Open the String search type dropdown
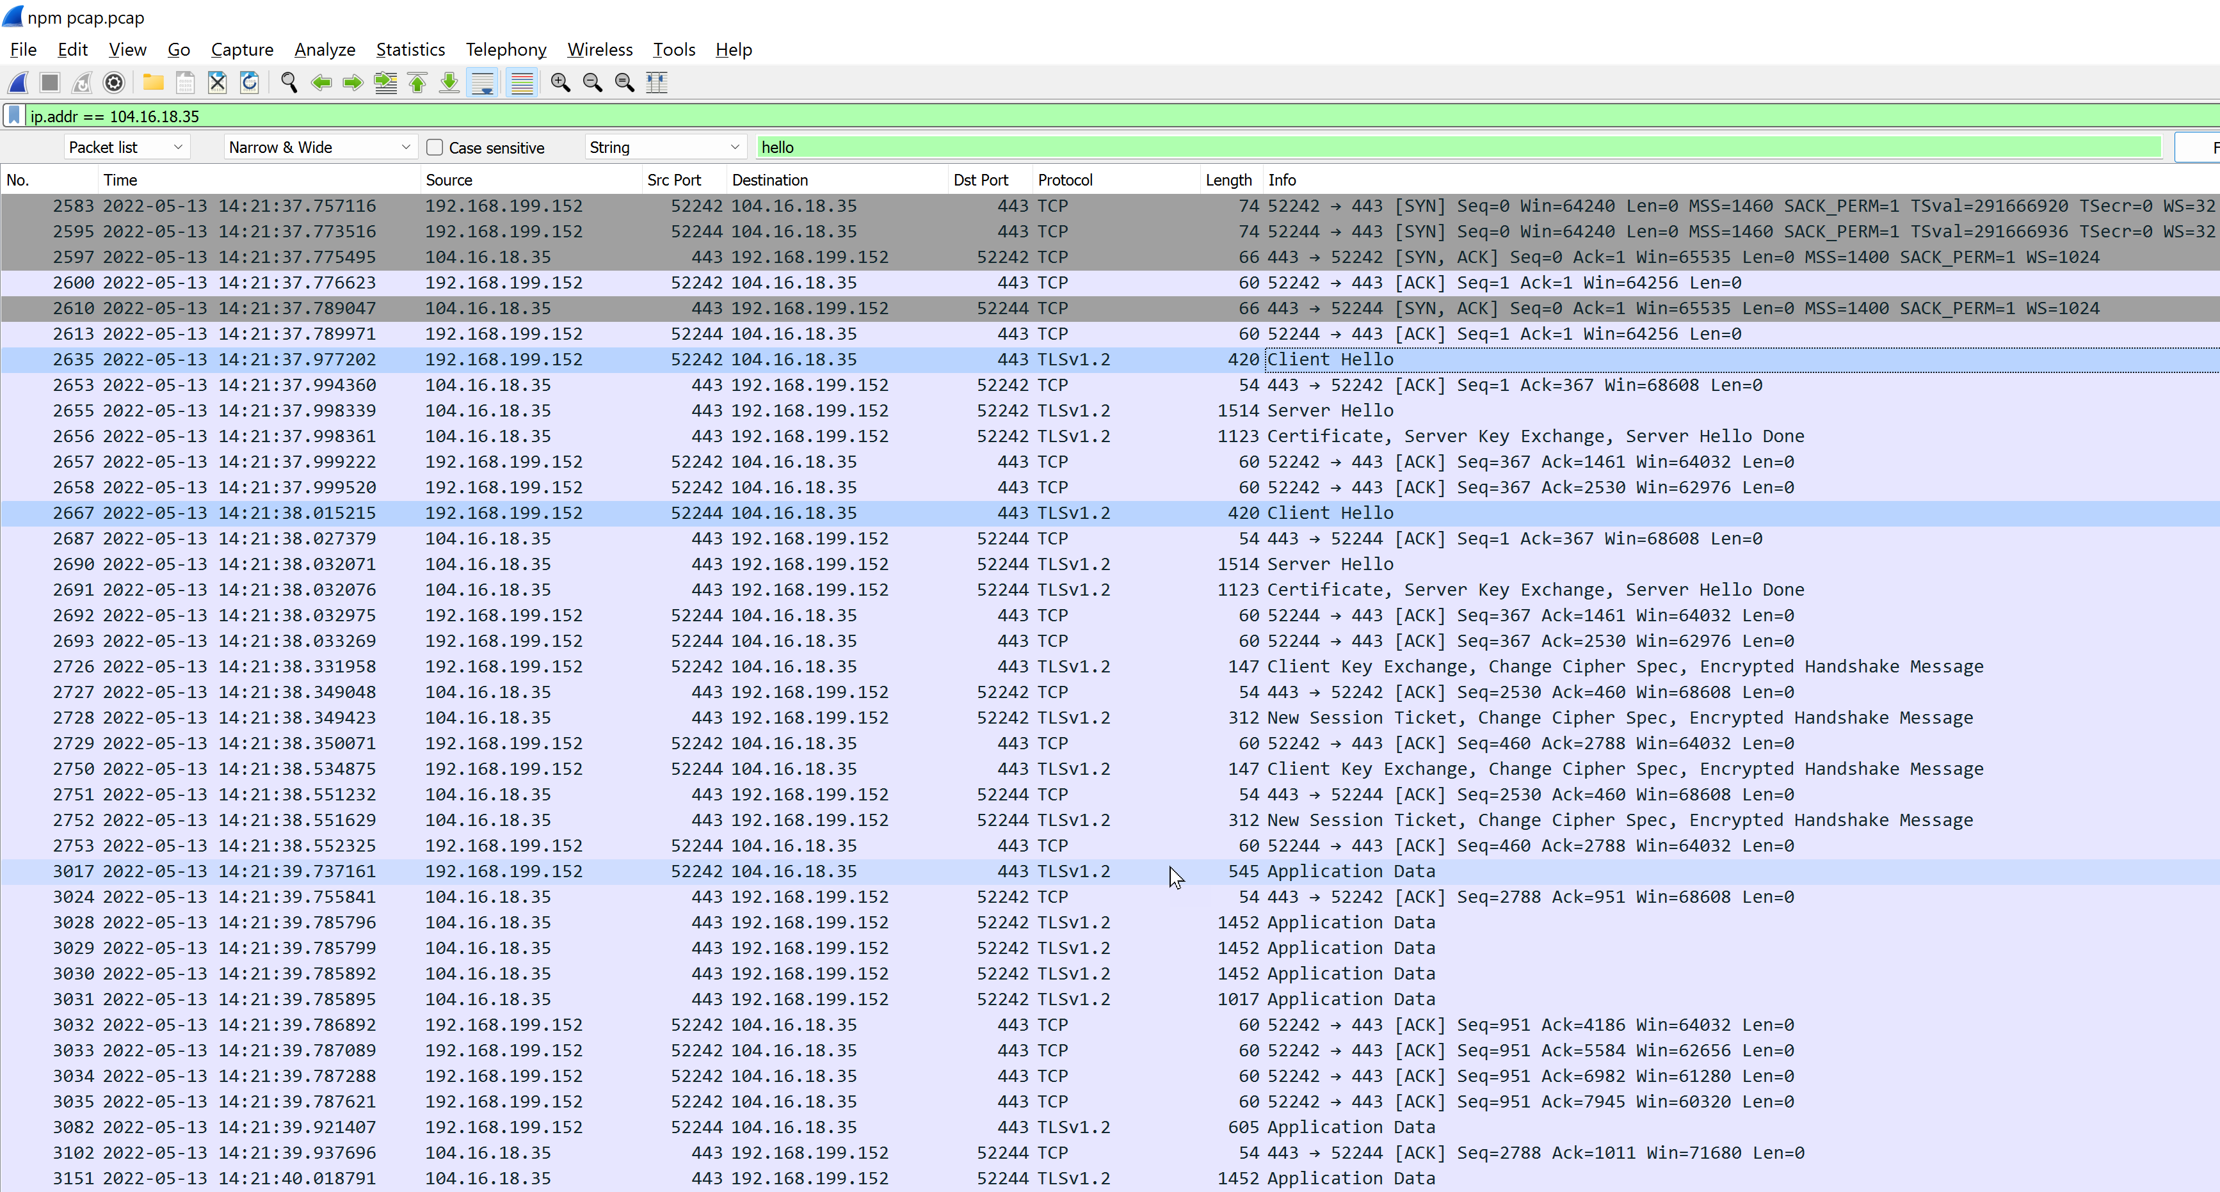This screenshot has height=1192, width=2220. pos(665,147)
